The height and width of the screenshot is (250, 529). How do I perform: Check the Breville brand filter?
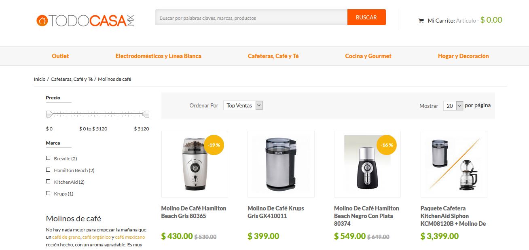point(48,158)
